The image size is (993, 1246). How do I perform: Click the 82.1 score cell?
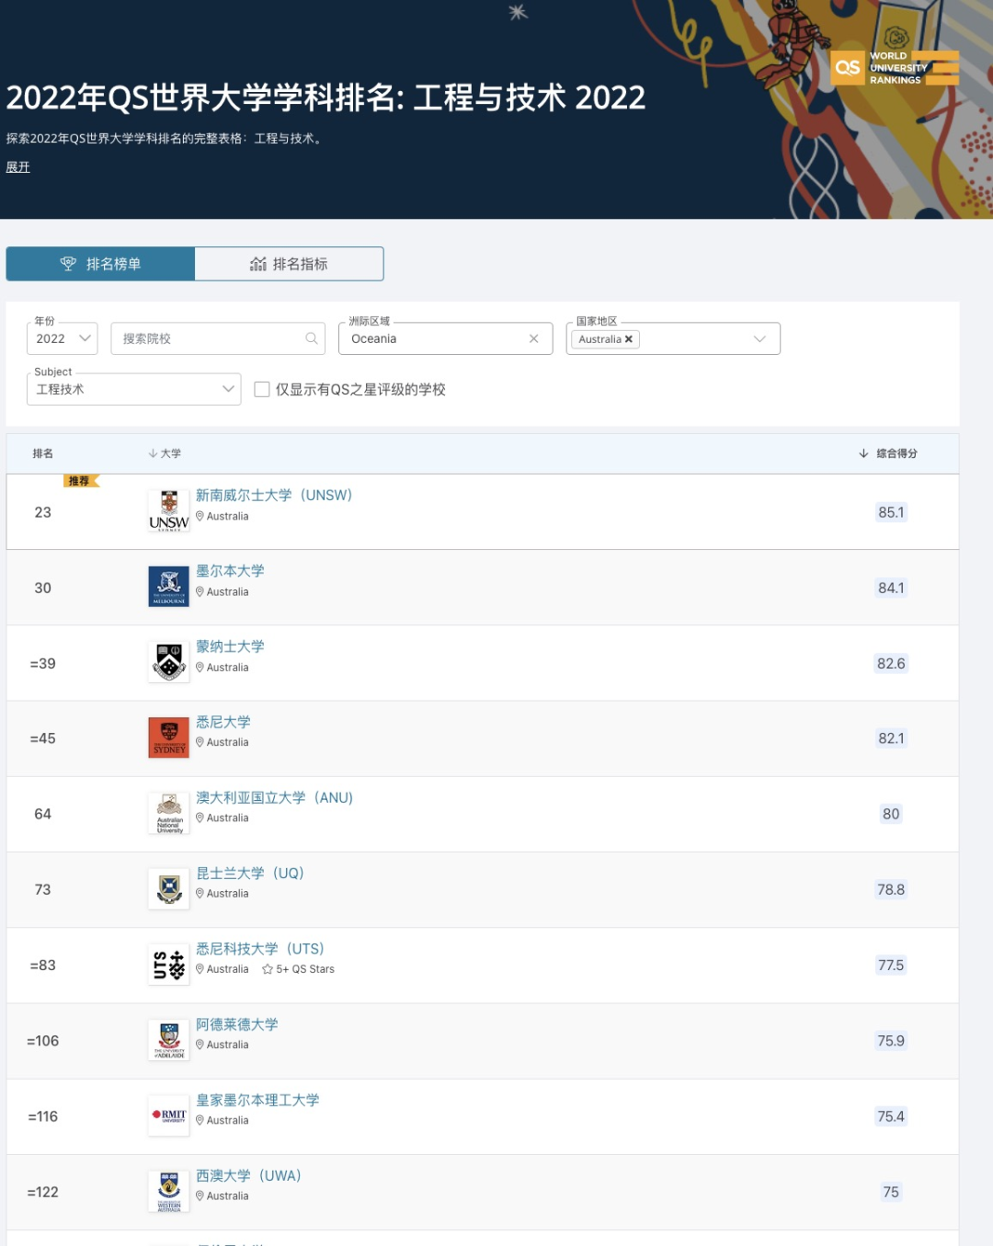891,738
